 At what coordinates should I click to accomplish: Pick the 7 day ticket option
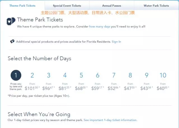(114, 75)
